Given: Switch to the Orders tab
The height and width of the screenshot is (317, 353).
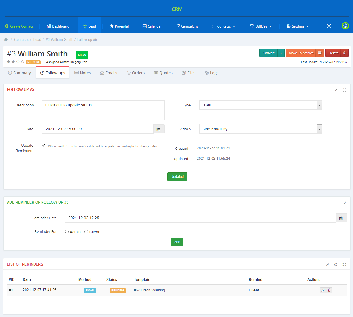Looking at the screenshot, I should (136, 73).
